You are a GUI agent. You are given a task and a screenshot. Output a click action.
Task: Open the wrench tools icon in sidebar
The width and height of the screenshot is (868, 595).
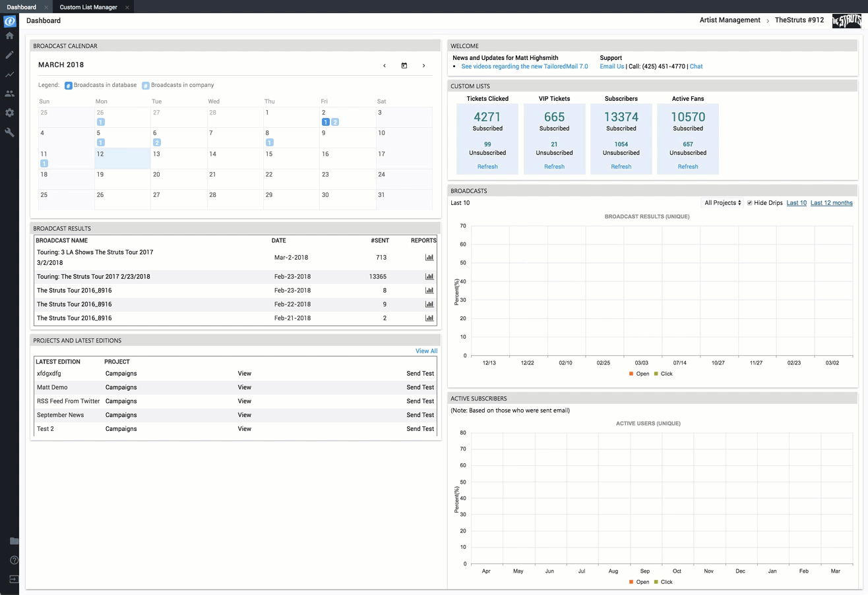(9, 132)
